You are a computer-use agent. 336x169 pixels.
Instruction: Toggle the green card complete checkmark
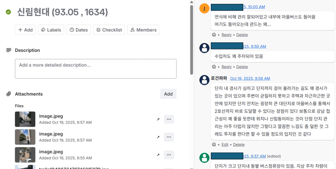pyautogui.click(x=9, y=12)
